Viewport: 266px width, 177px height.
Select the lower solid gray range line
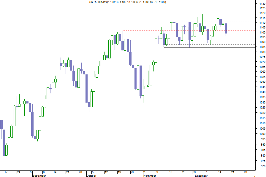click(210, 47)
